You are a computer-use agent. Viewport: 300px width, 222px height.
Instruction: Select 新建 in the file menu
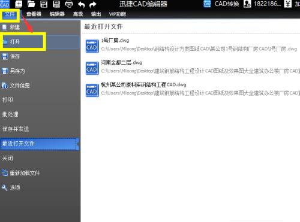click(x=40, y=28)
